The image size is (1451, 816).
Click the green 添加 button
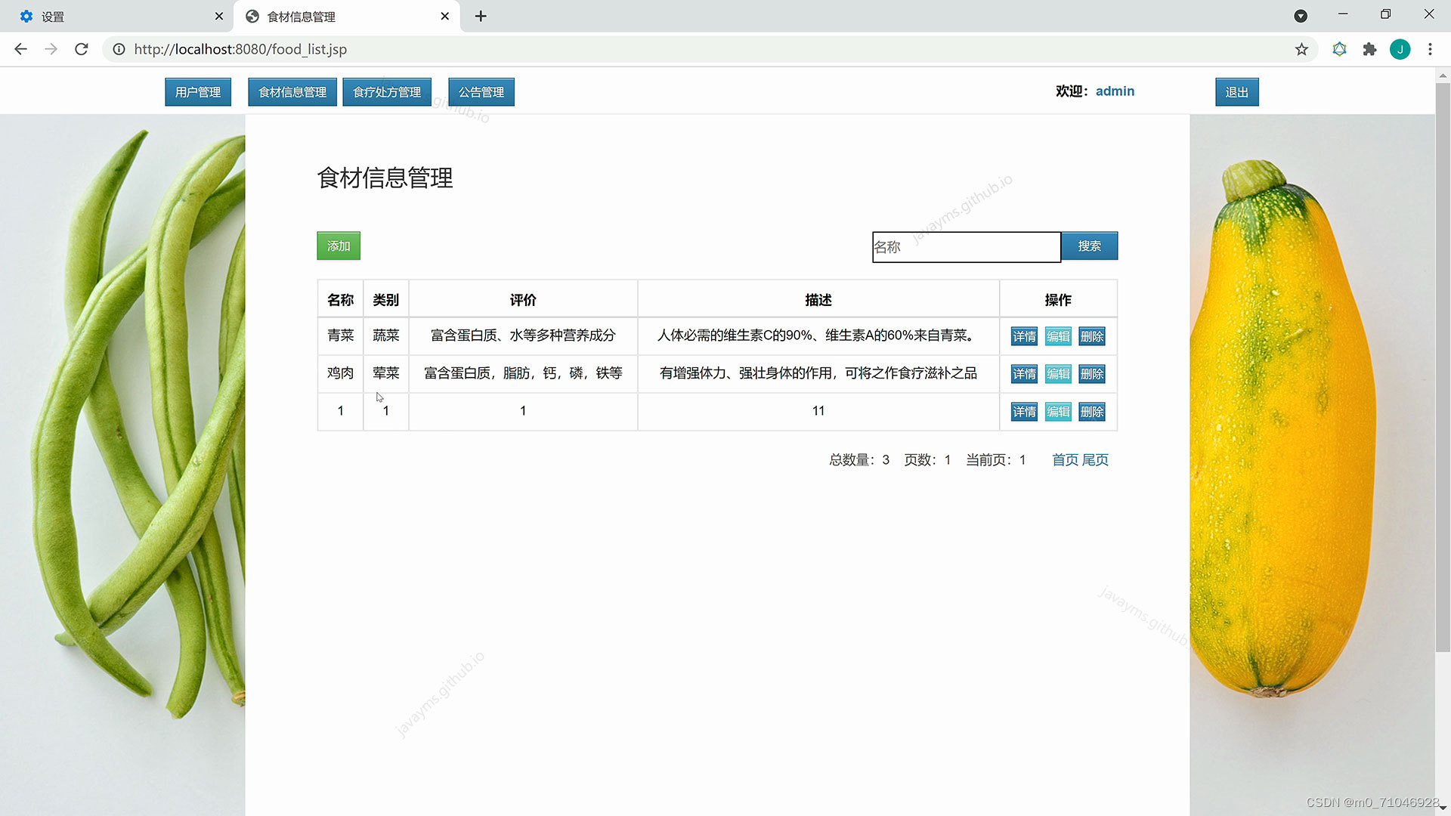339,246
